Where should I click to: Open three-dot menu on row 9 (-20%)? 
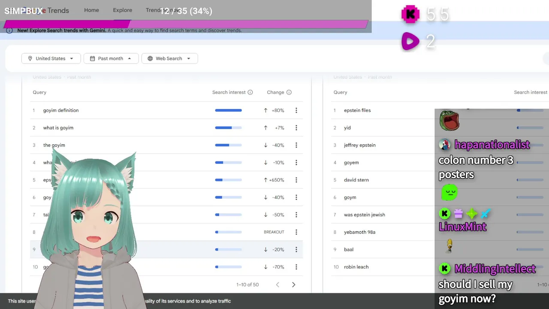[296, 249]
